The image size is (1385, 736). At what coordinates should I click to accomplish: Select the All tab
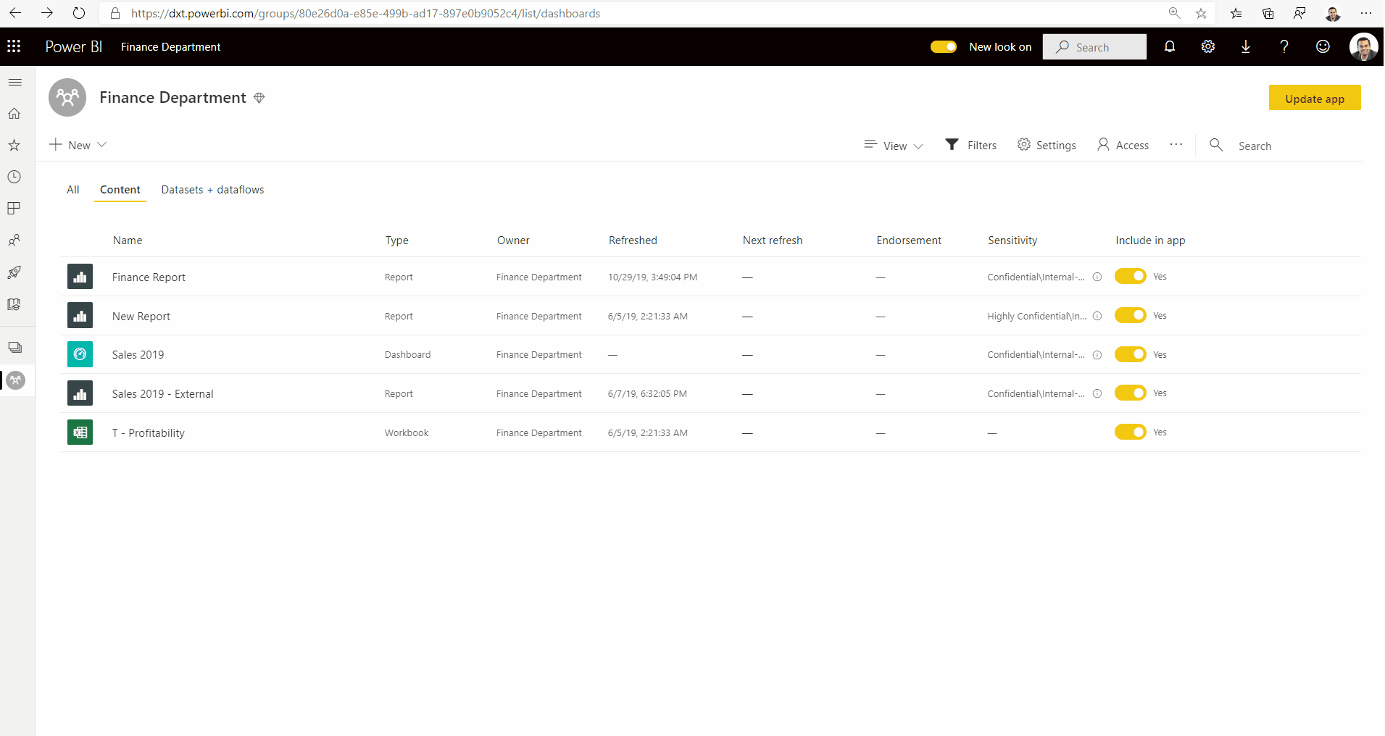[x=72, y=189]
